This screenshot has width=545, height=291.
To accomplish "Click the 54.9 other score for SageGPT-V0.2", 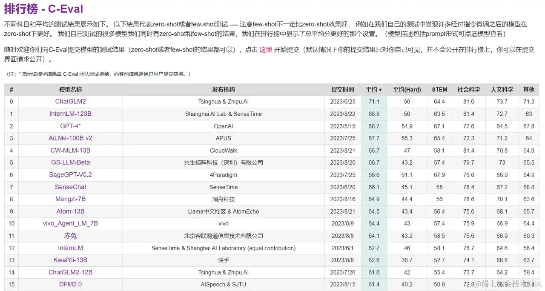I will (529, 175).
